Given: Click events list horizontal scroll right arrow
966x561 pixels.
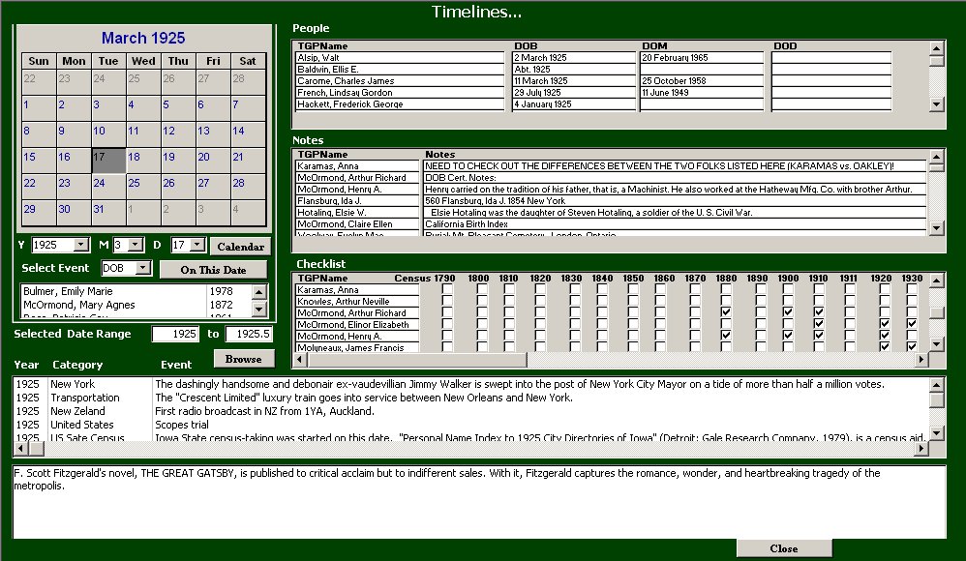Looking at the screenshot, I should tap(921, 448).
